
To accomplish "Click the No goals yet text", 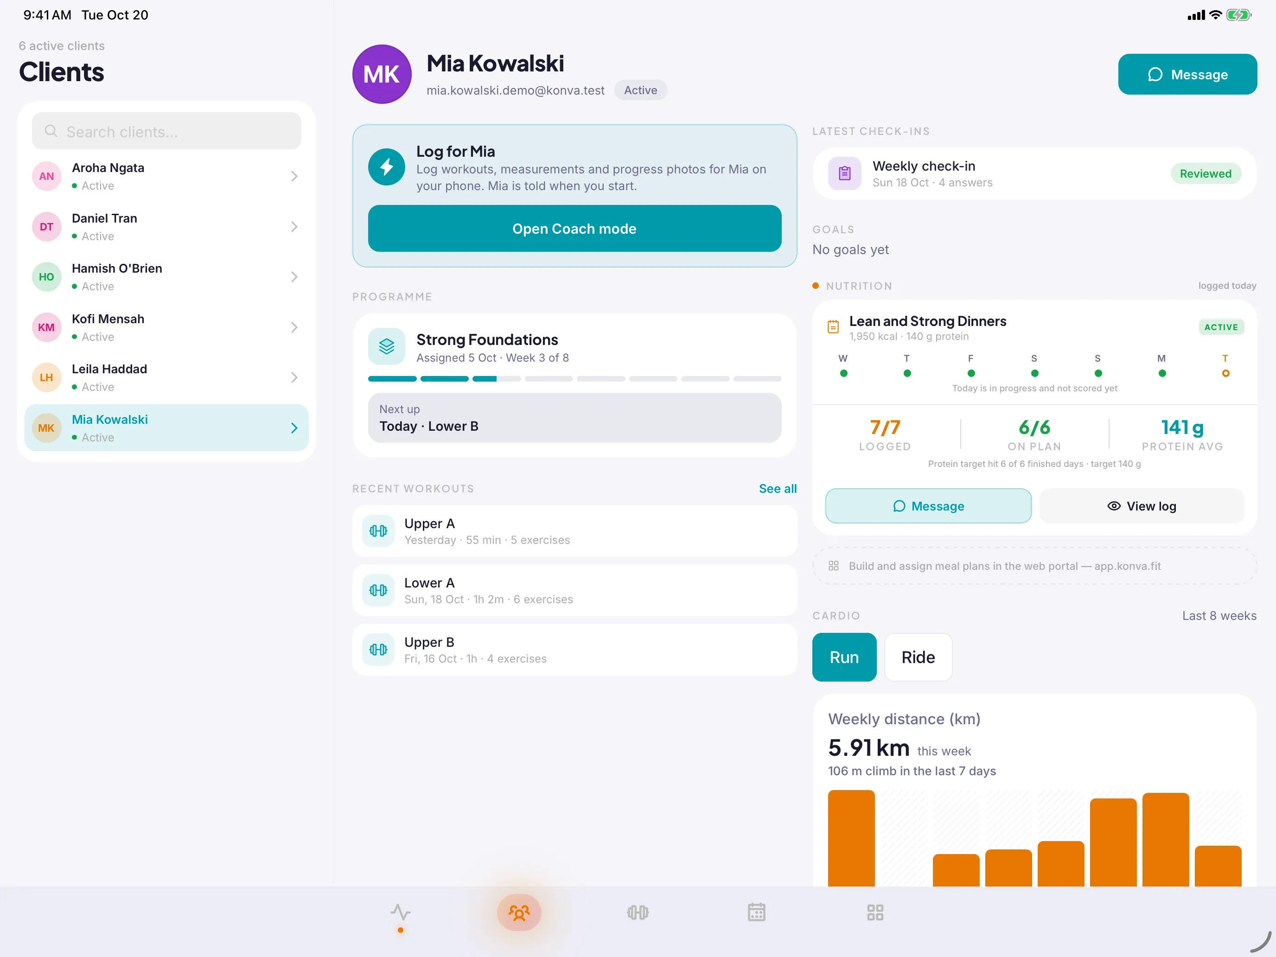I will coord(850,250).
